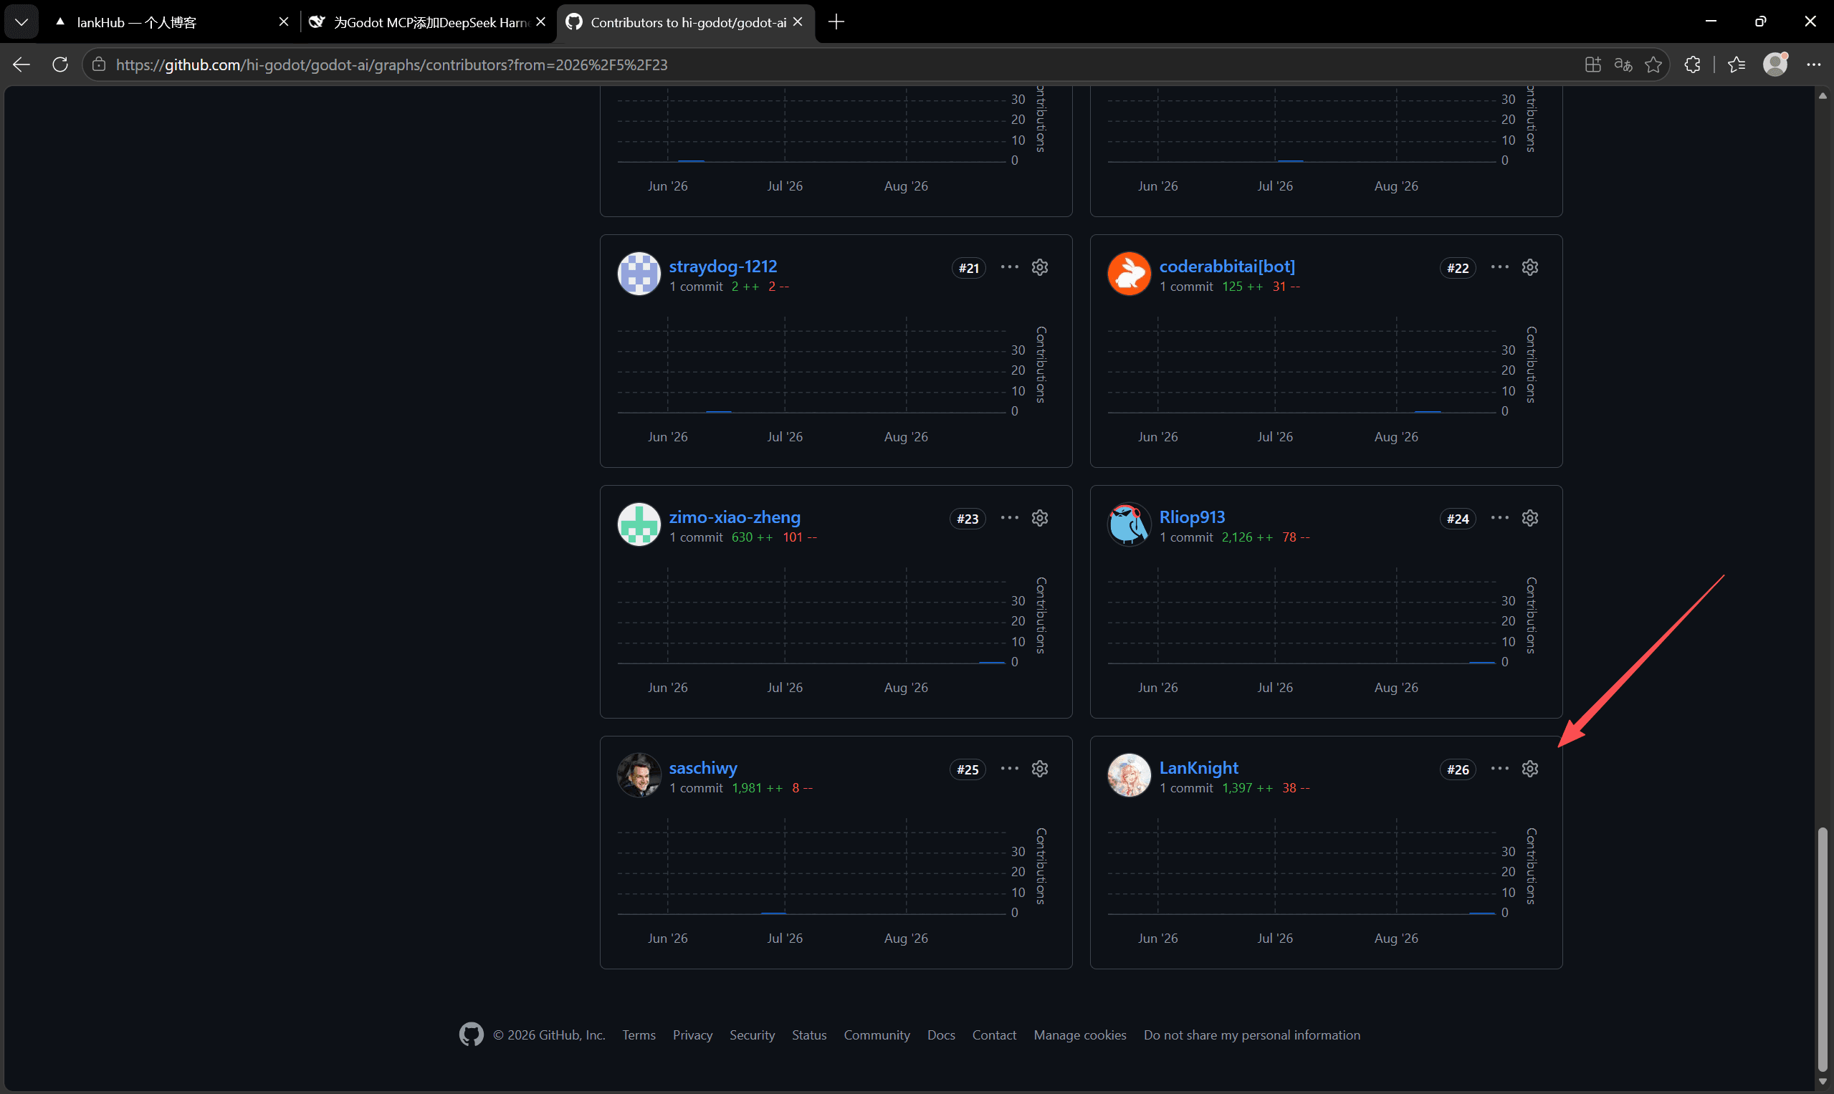Open LanKnight profile link
This screenshot has width=1834, height=1094.
1198,767
